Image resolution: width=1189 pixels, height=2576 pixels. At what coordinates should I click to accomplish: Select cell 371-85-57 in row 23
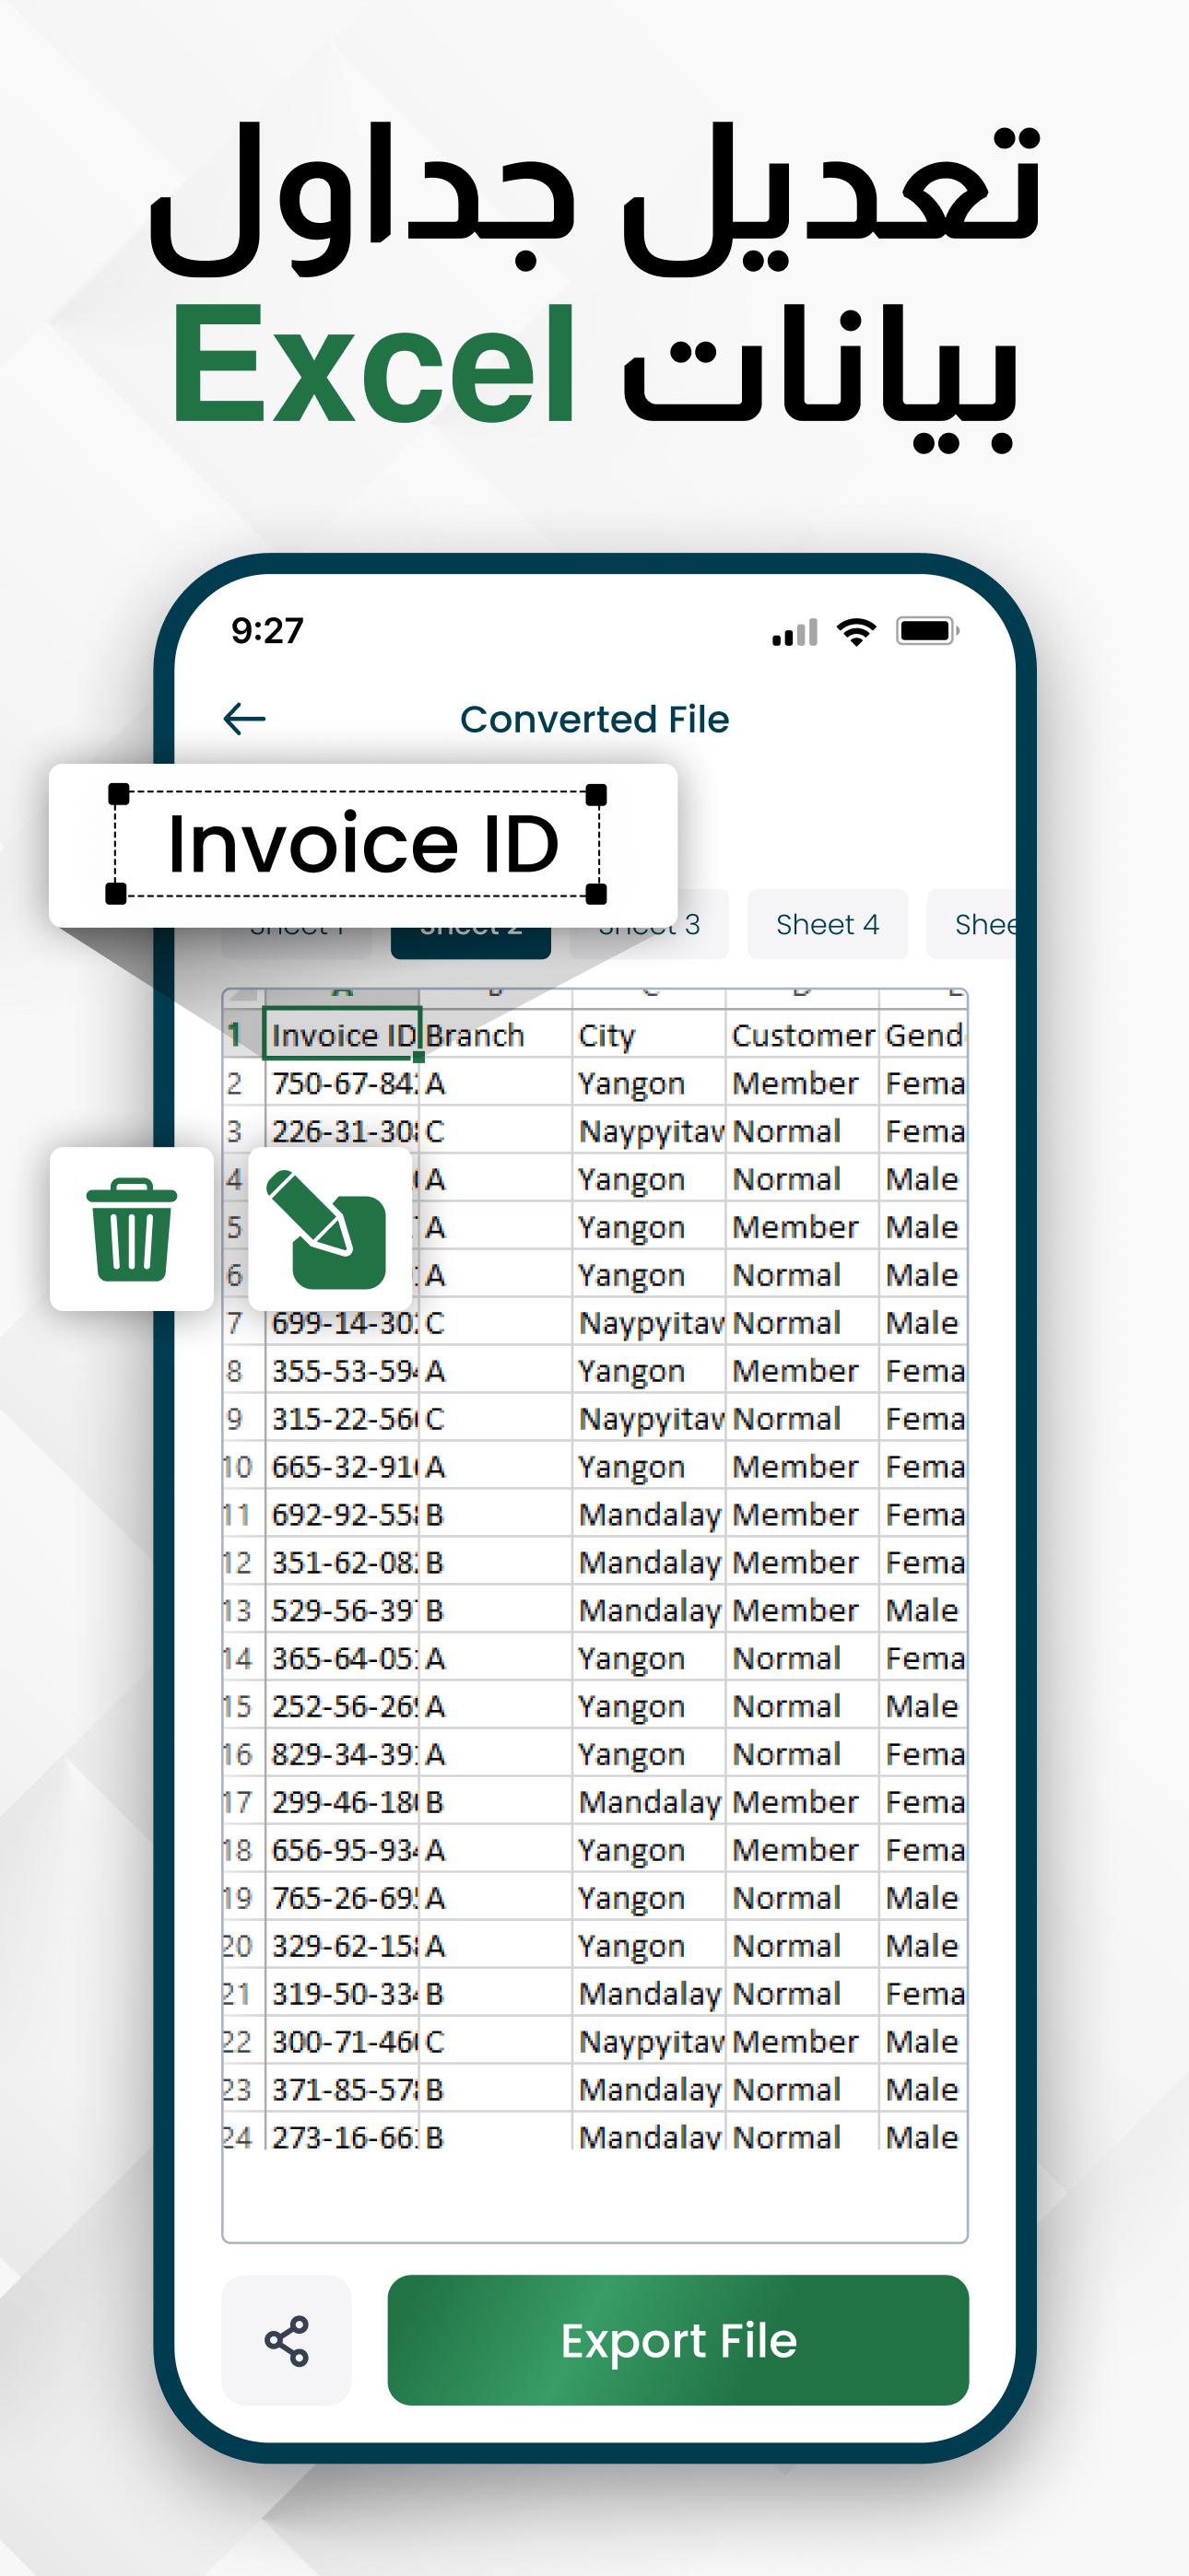pos(342,2090)
